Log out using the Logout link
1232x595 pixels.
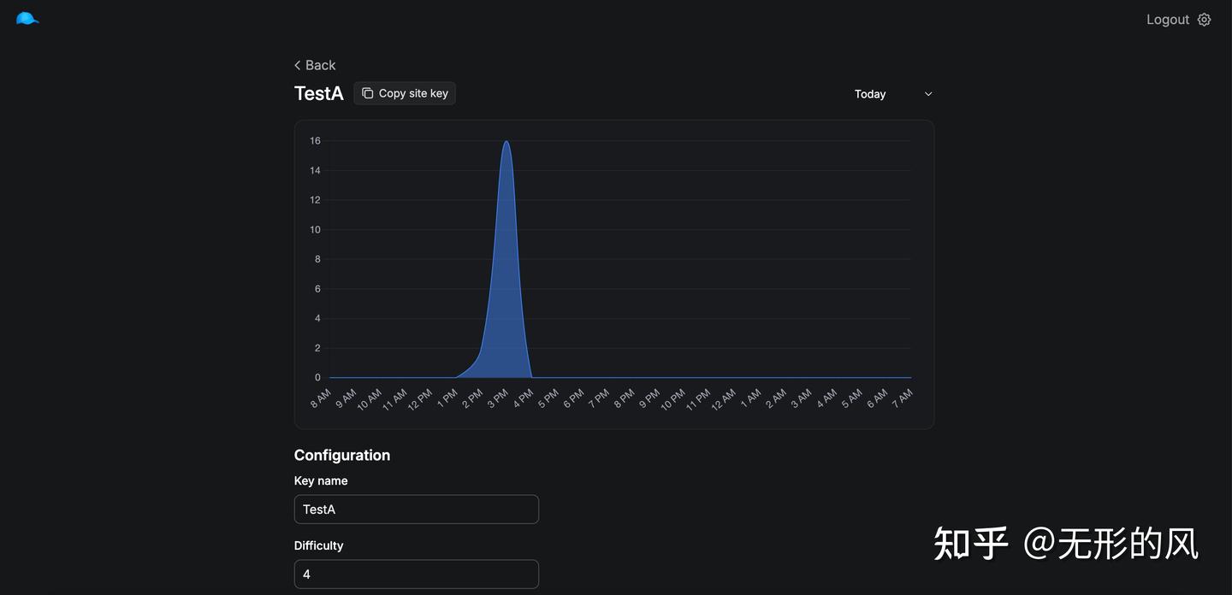coord(1168,20)
